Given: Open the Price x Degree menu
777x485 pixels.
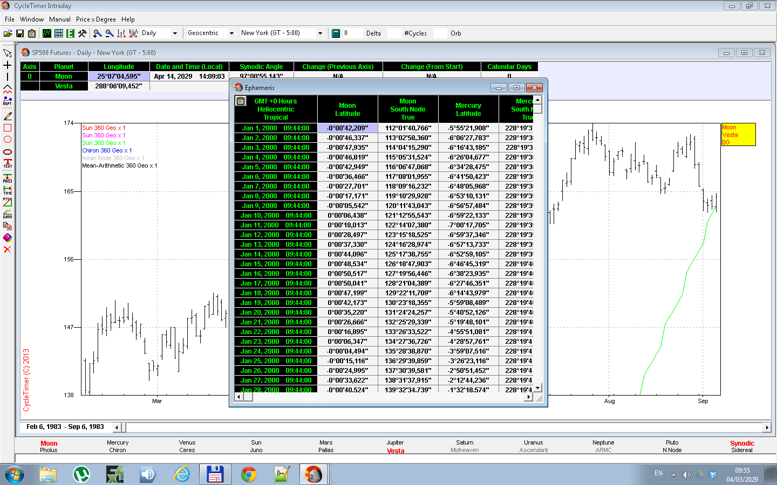Looking at the screenshot, I should [96, 19].
